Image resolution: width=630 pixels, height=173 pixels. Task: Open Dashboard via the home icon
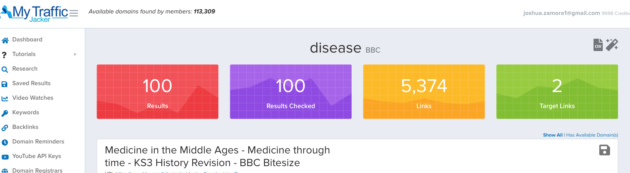click(x=5, y=40)
